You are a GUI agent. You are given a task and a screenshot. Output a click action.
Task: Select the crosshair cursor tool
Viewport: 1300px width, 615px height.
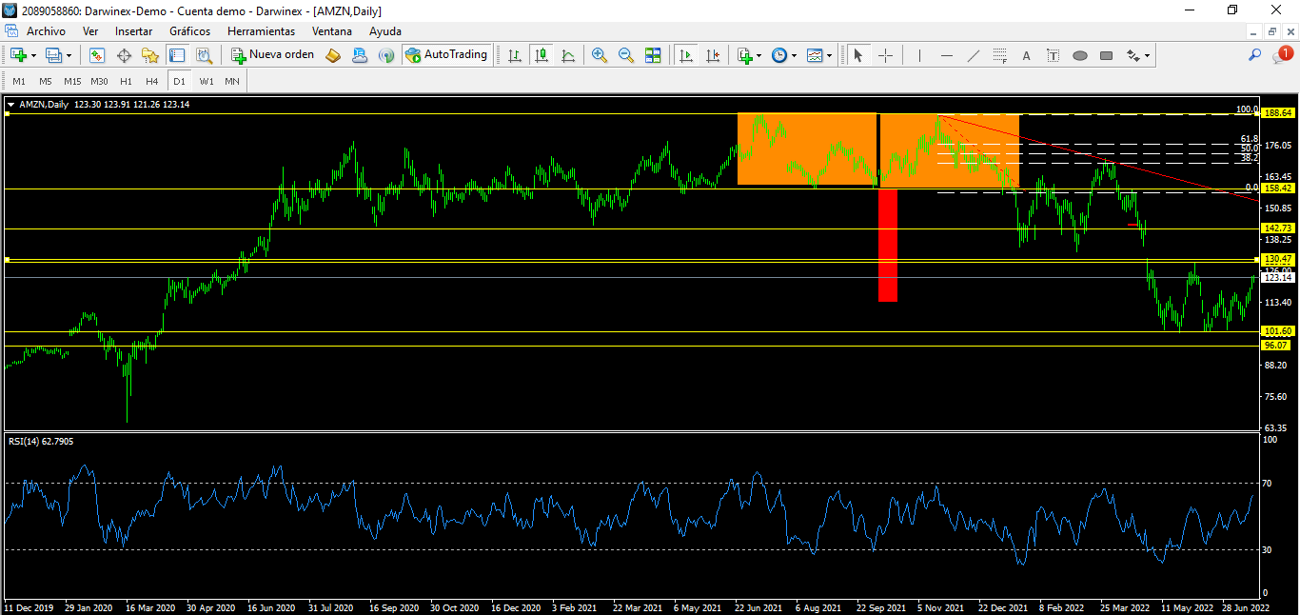click(x=885, y=55)
